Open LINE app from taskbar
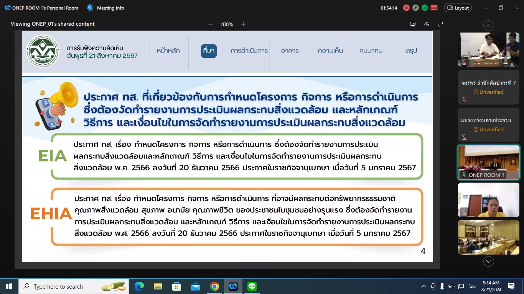Image resolution: width=524 pixels, height=294 pixels. pyautogui.click(x=252, y=286)
